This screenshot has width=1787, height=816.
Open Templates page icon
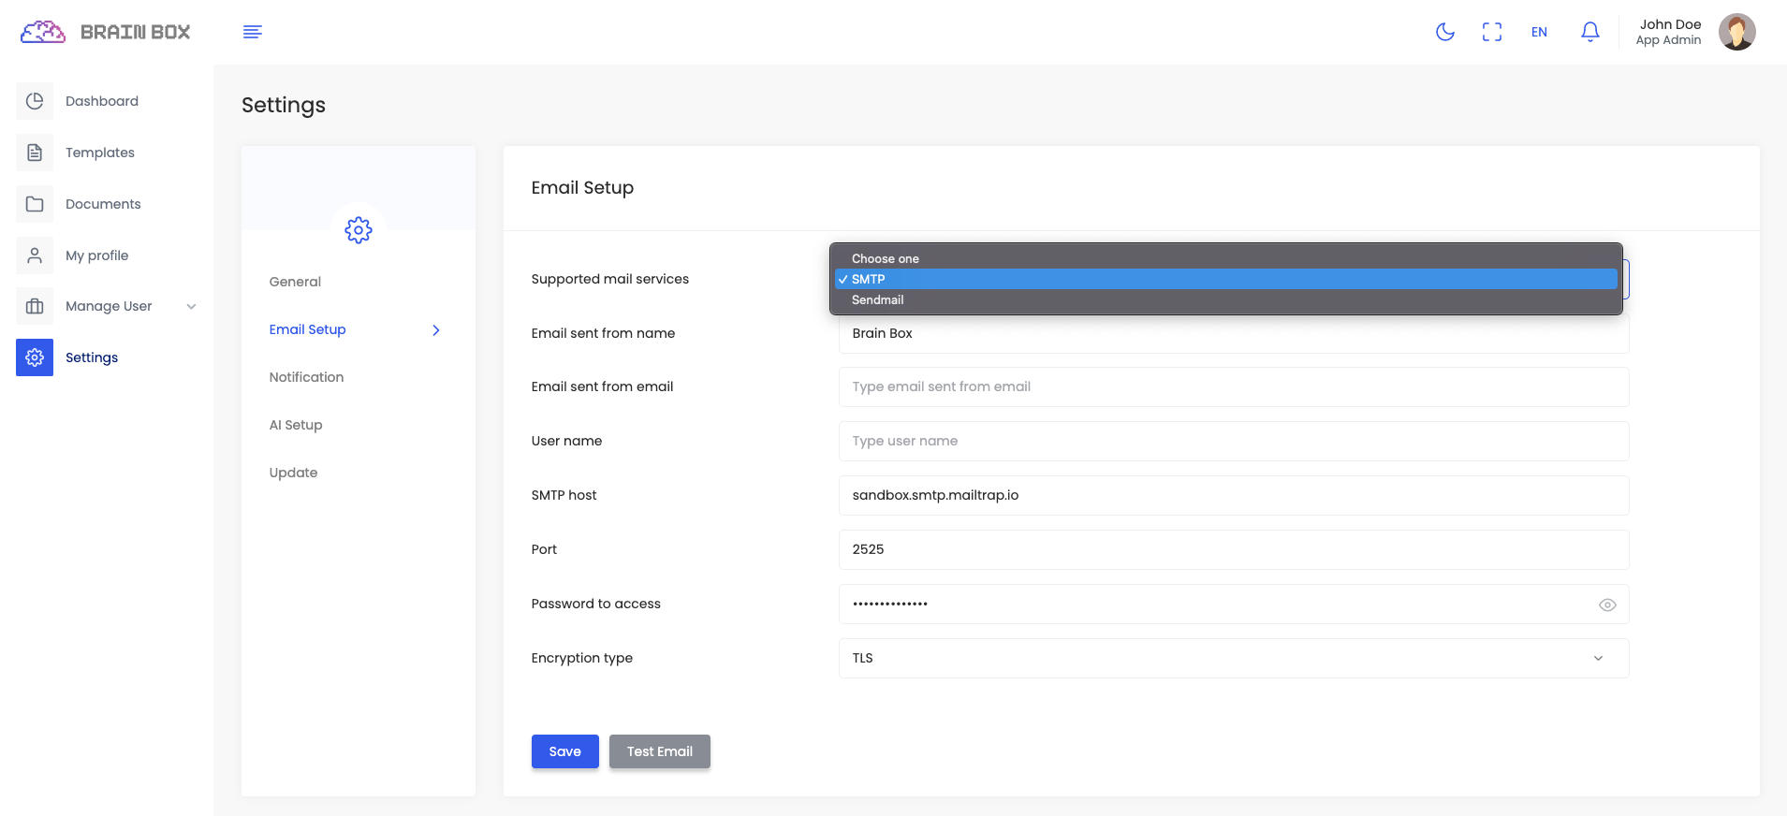(35, 153)
